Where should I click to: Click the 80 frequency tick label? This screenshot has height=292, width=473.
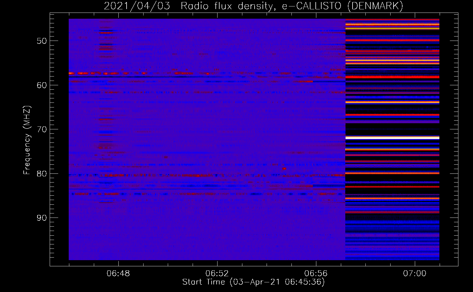42,173
